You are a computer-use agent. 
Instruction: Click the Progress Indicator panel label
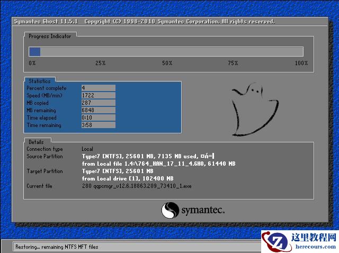[50, 37]
